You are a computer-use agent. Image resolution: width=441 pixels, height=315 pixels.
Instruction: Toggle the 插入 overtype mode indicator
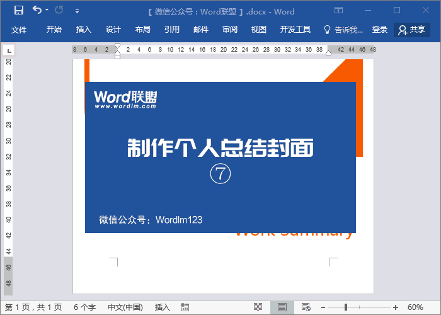163,307
